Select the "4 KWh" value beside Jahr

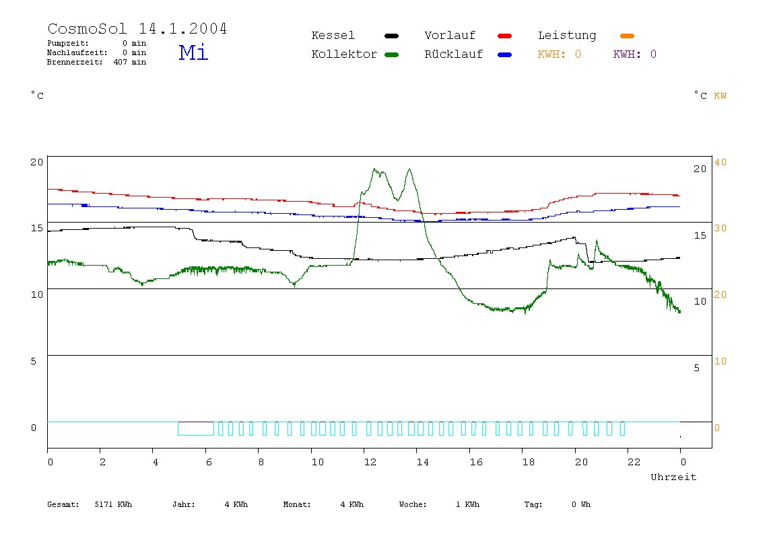coord(236,504)
